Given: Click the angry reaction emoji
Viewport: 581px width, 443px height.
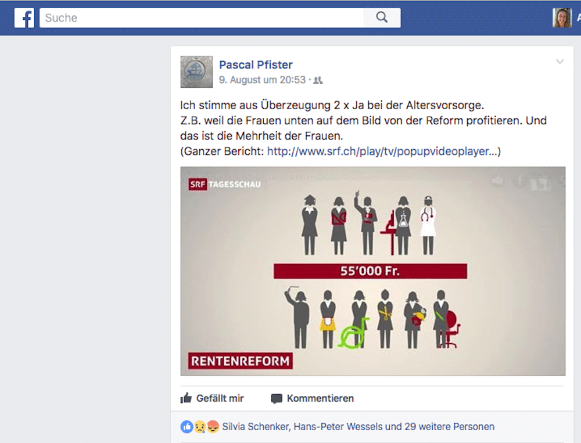Looking at the screenshot, I should click(x=213, y=427).
